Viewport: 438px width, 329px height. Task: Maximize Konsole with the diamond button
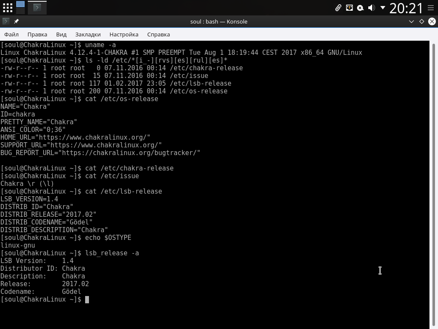pos(421,21)
